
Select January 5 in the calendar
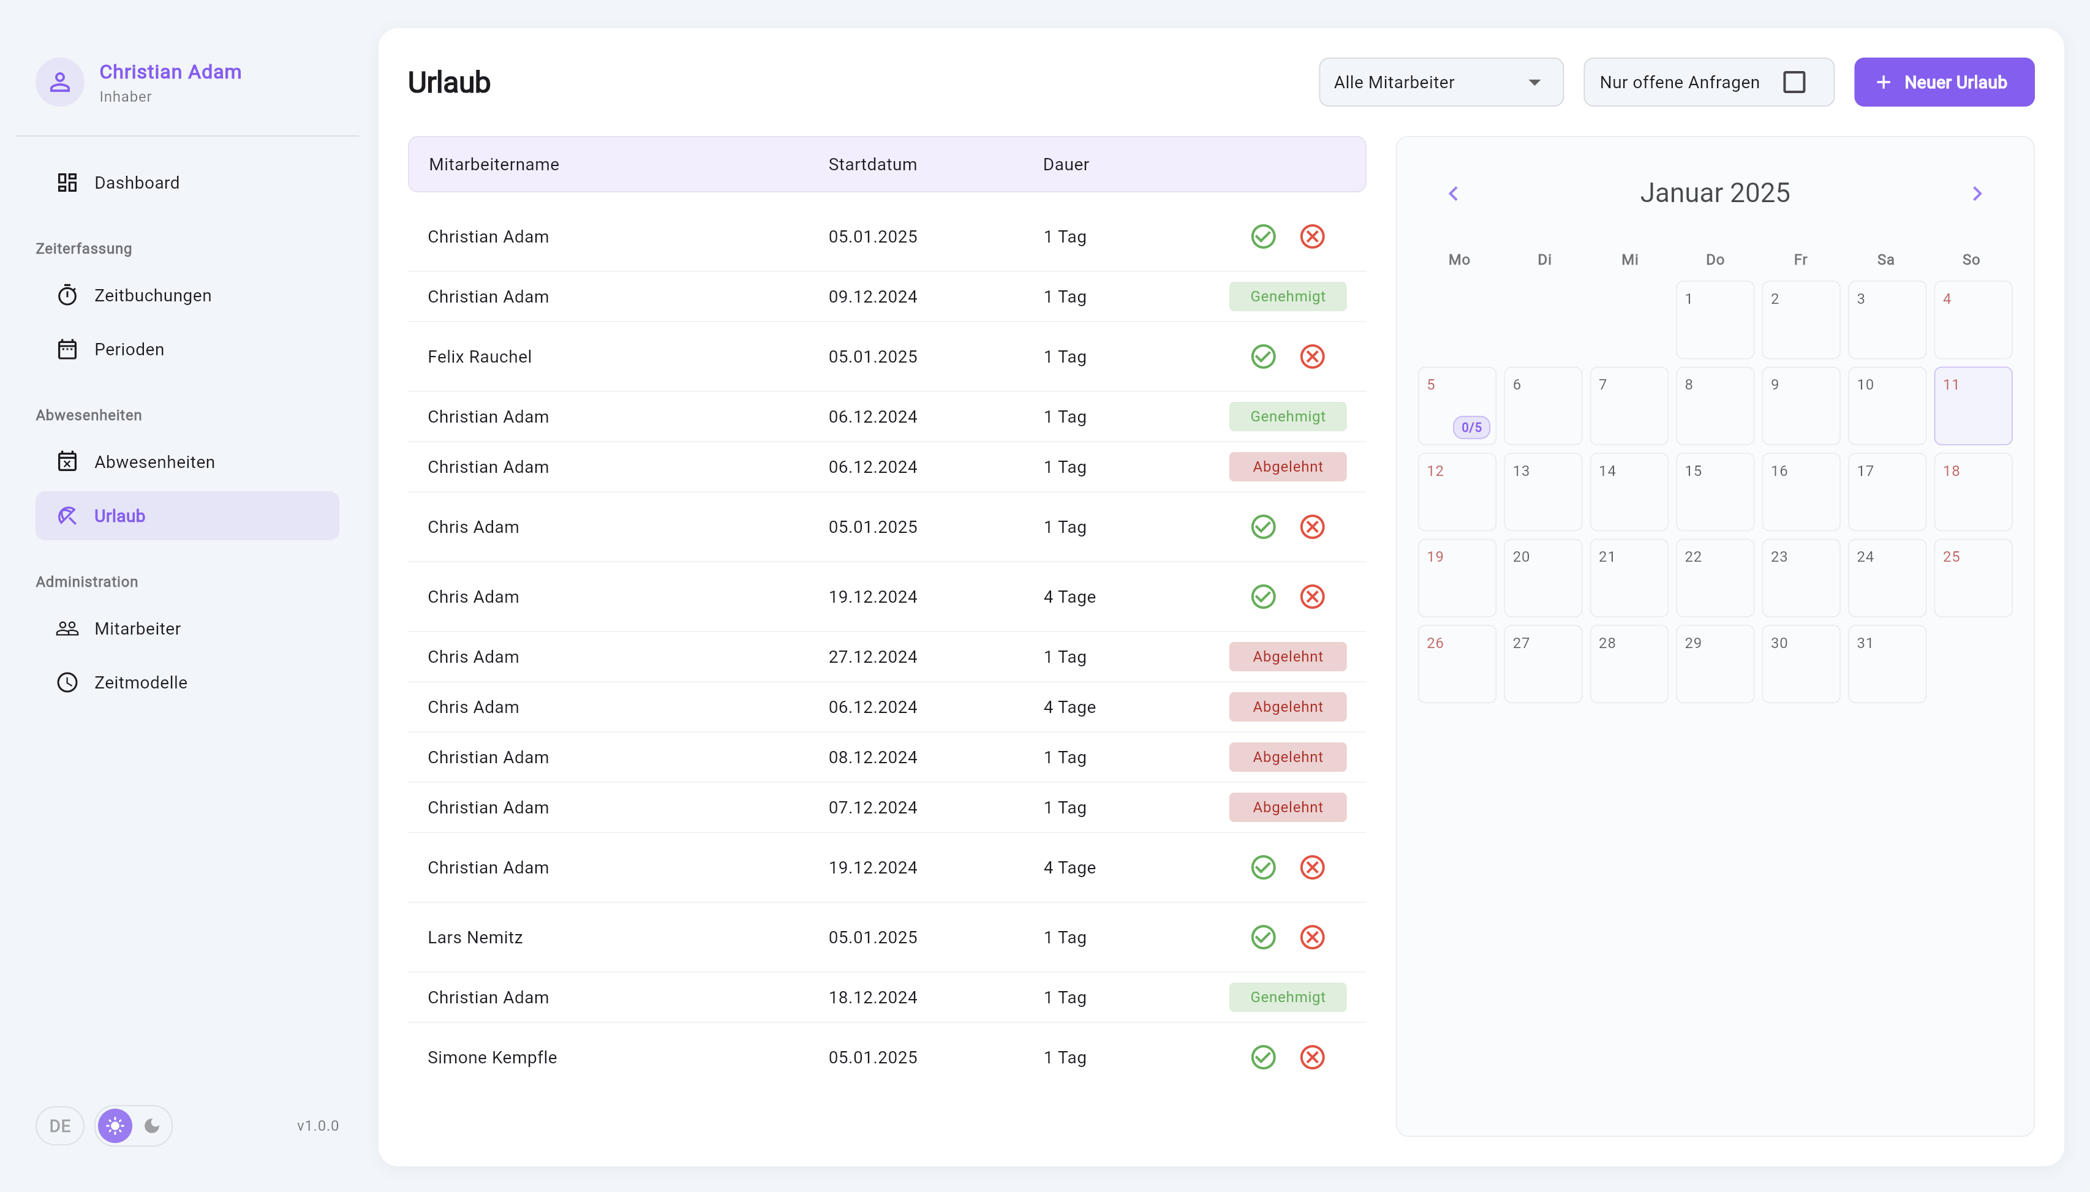[x=1457, y=404]
